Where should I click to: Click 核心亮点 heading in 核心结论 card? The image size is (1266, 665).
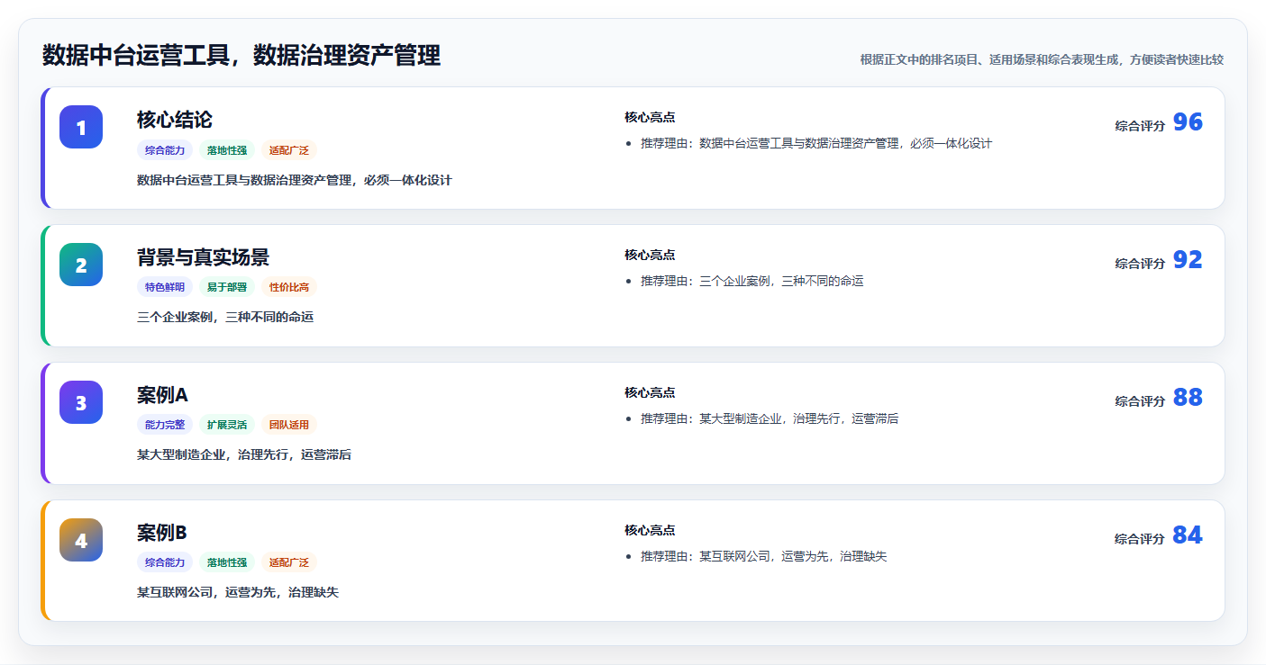click(x=650, y=118)
